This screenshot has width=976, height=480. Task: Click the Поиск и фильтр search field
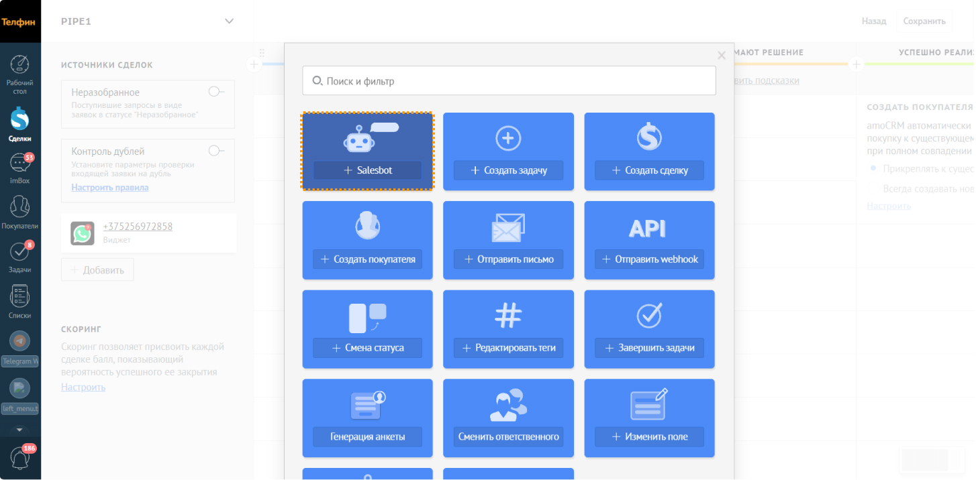coord(509,81)
